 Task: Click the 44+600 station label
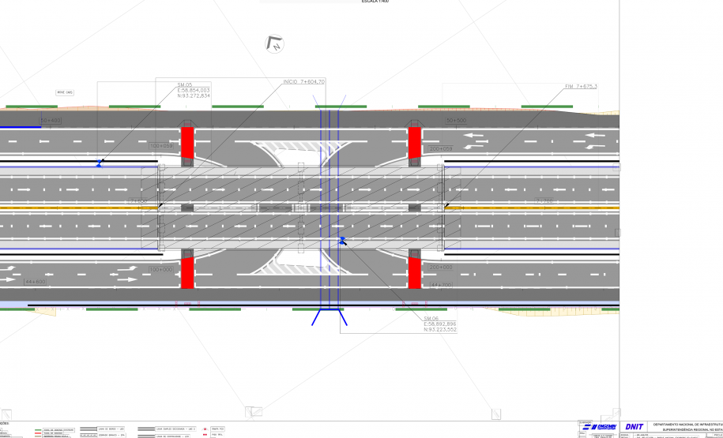35,282
